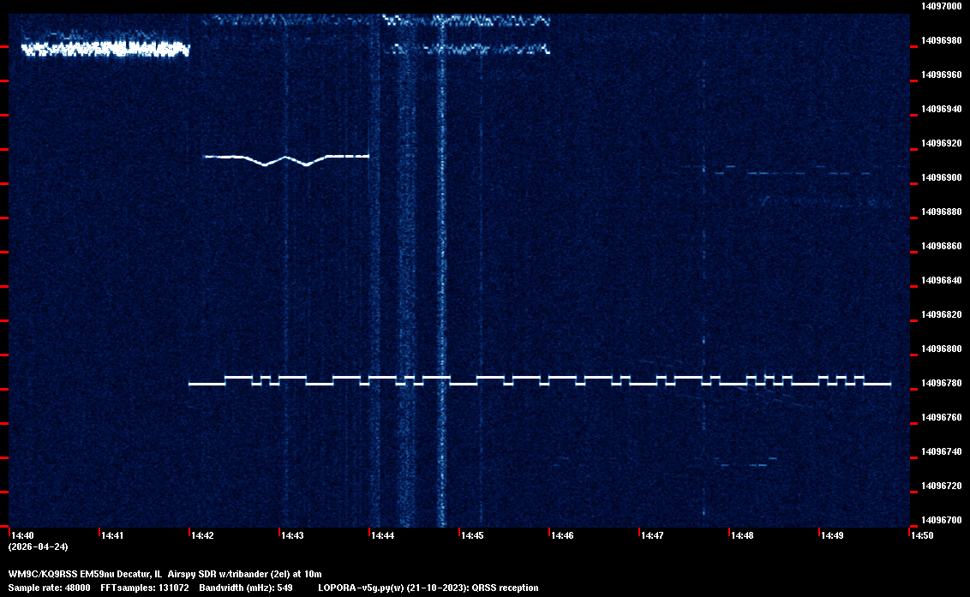Select the 14:48 time marker
The height and width of the screenshot is (597, 970).
[x=742, y=535]
